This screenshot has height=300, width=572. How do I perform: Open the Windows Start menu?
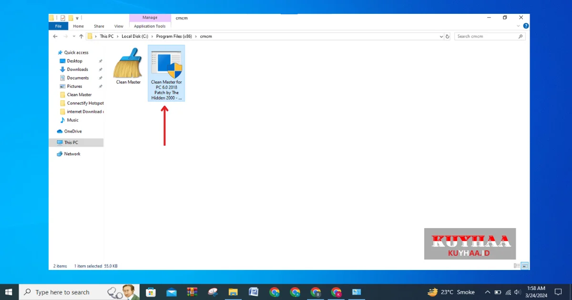click(9, 292)
